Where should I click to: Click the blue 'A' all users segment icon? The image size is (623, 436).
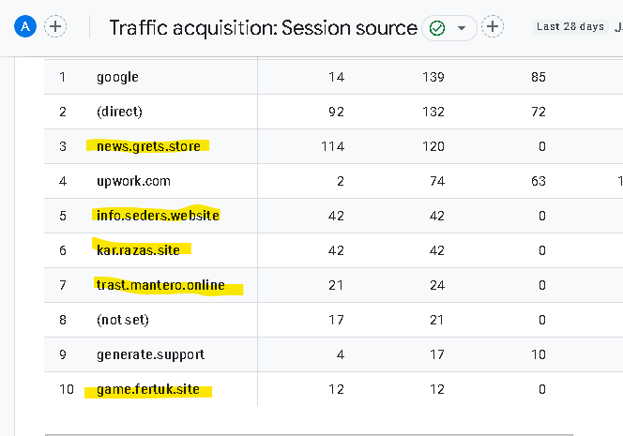click(25, 26)
